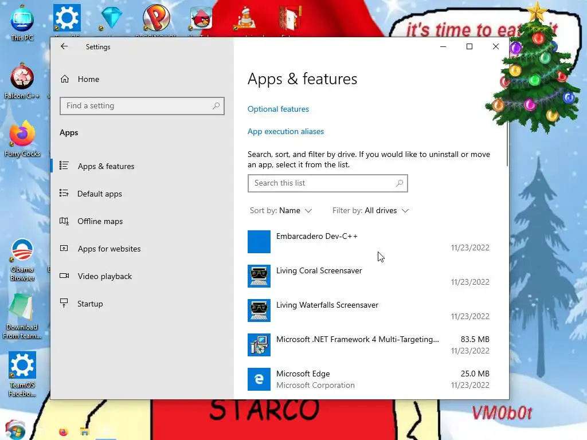Viewport: 587px width, 440px height.
Task: Open the blue diamond desktop icon
Action: pos(111,18)
